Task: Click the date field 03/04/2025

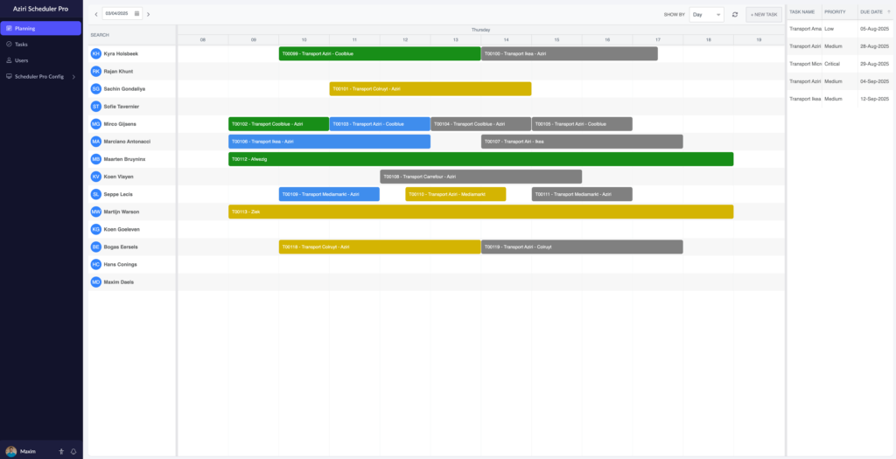Action: [x=122, y=14]
